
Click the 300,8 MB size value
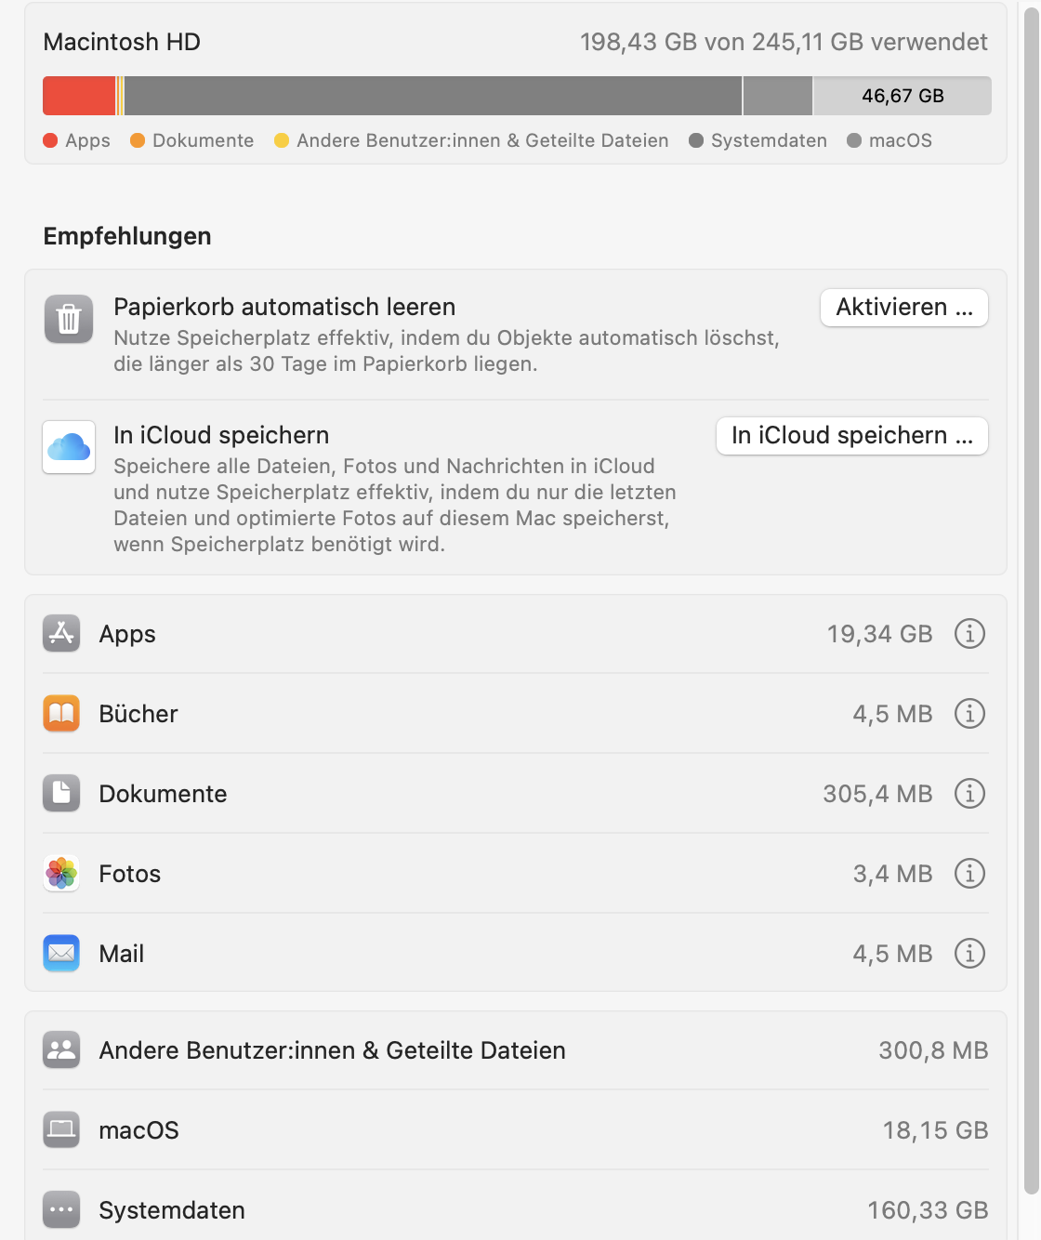coord(934,1050)
